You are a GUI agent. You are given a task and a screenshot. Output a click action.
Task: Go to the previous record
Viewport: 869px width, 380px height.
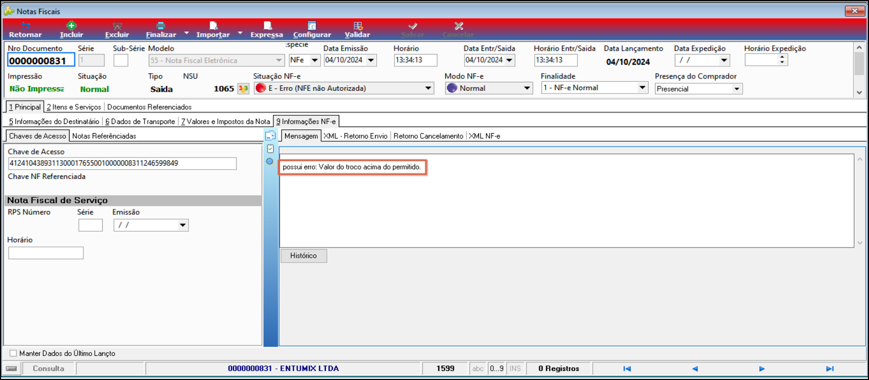click(695, 369)
